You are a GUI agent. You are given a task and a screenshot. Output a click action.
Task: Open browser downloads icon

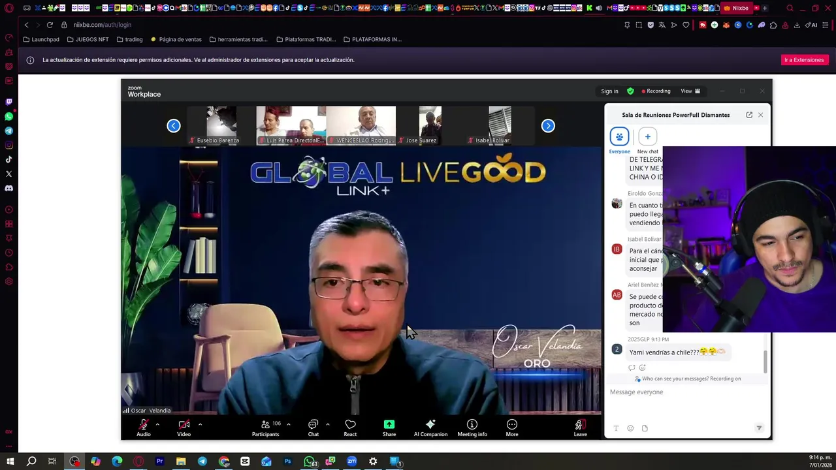(x=797, y=25)
